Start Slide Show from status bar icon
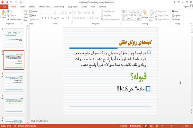The width and height of the screenshot is (193, 128). [x=162, y=126]
